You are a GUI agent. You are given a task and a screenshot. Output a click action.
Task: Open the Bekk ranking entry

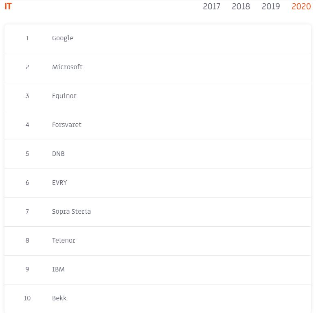point(158,299)
